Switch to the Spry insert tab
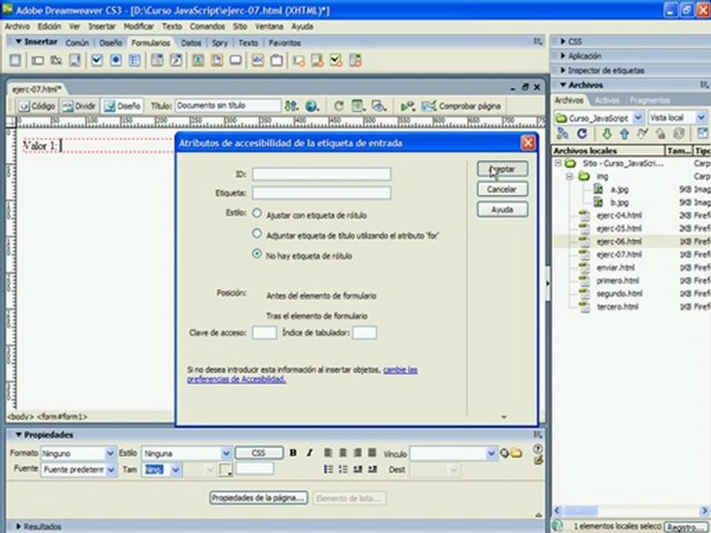711x533 pixels. pos(219,43)
